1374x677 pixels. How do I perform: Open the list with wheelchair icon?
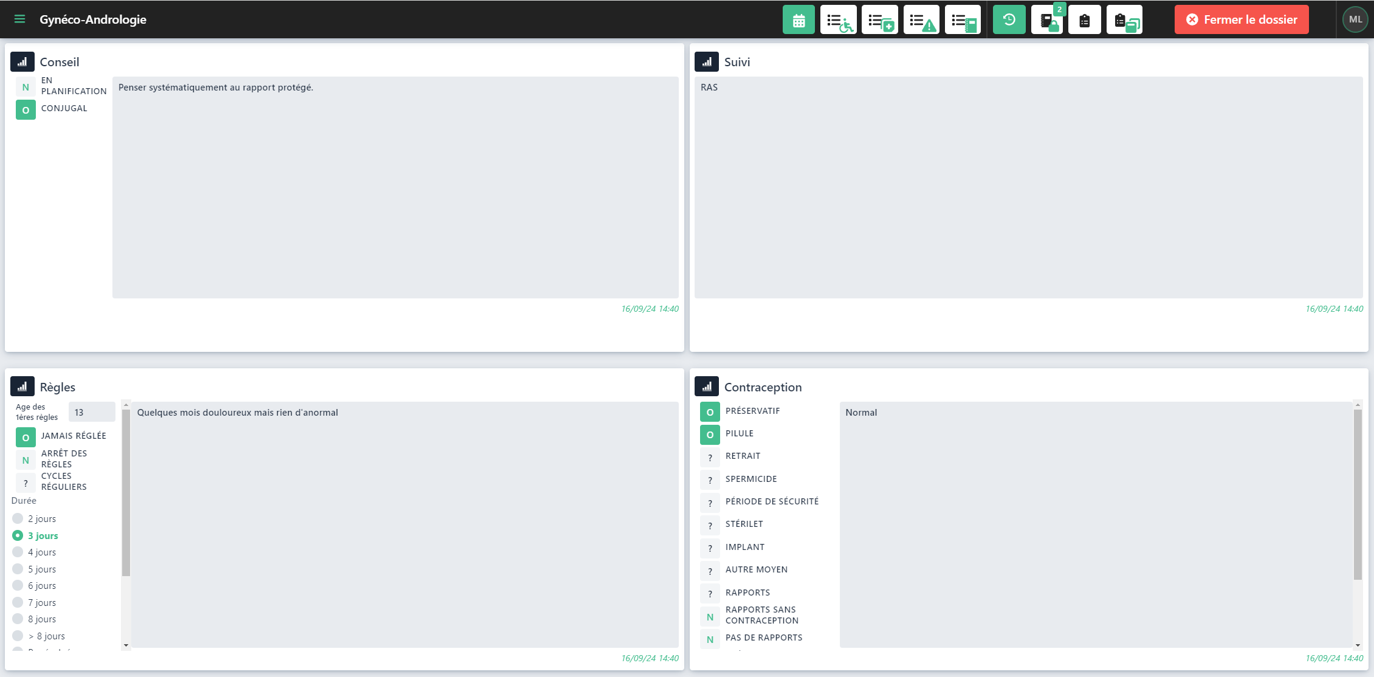pyautogui.click(x=839, y=20)
